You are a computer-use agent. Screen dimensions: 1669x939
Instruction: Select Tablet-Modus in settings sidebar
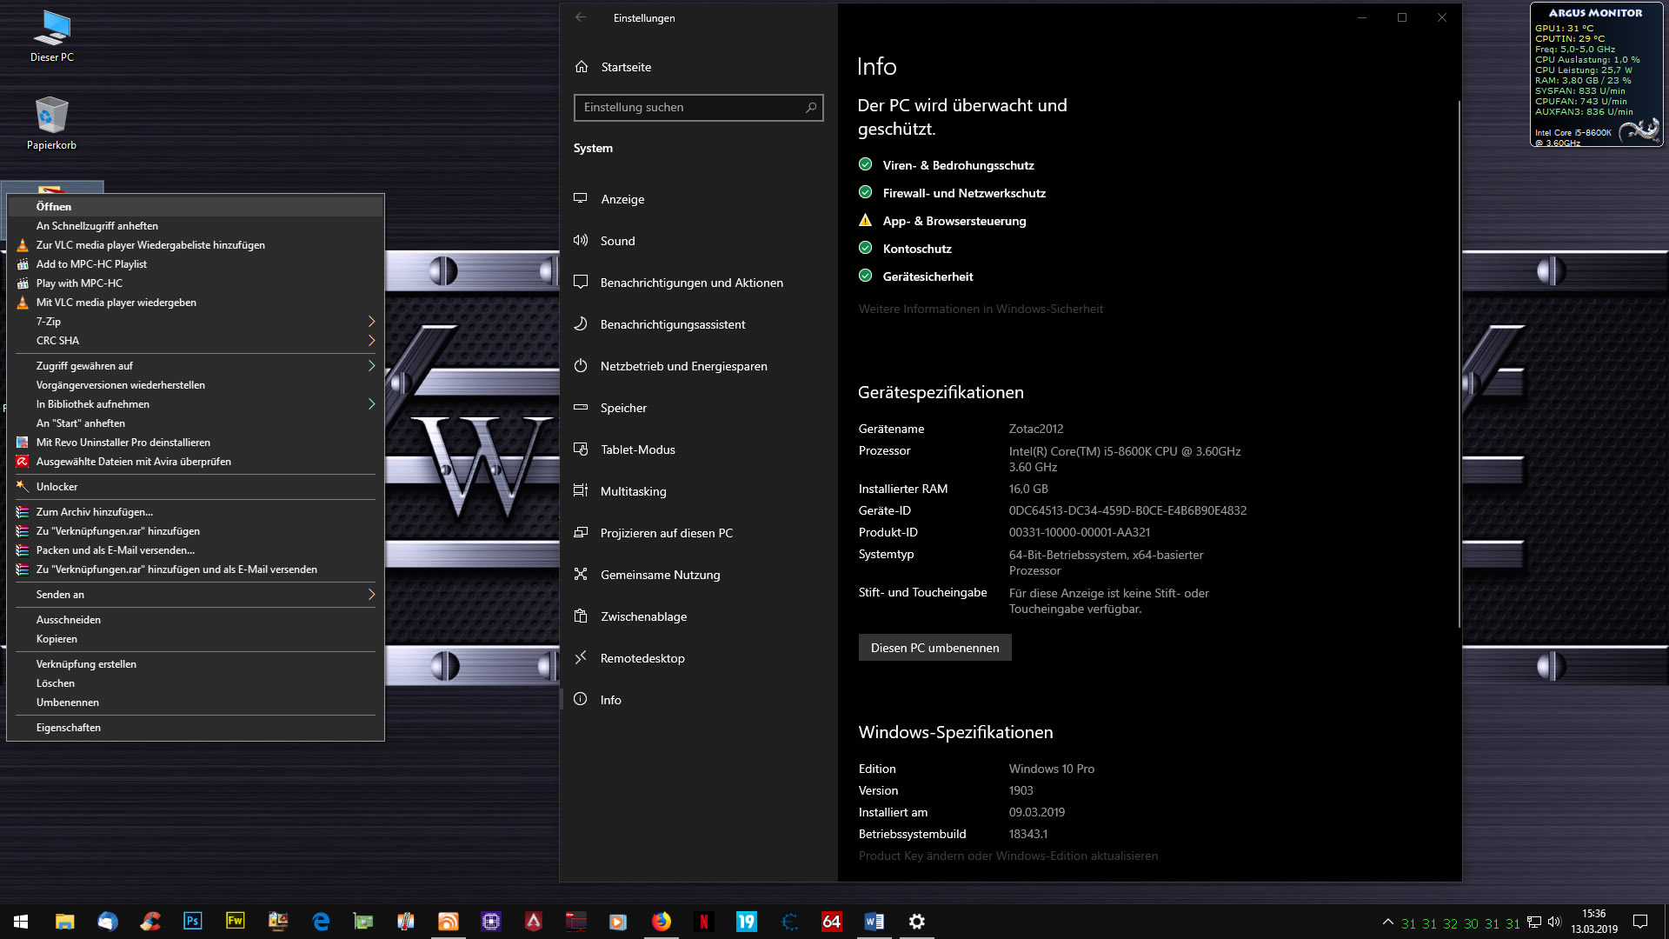(637, 450)
